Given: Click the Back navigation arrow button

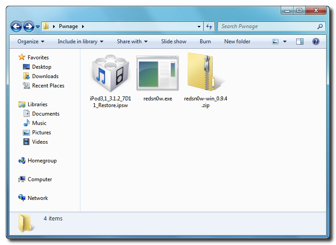Looking at the screenshot, I should 17,26.
